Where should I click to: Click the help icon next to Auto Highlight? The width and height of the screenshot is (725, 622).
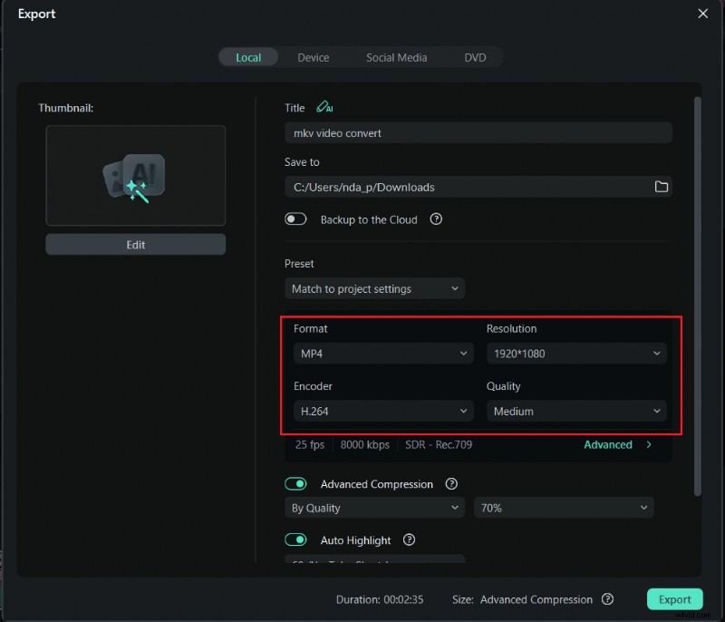coord(409,539)
